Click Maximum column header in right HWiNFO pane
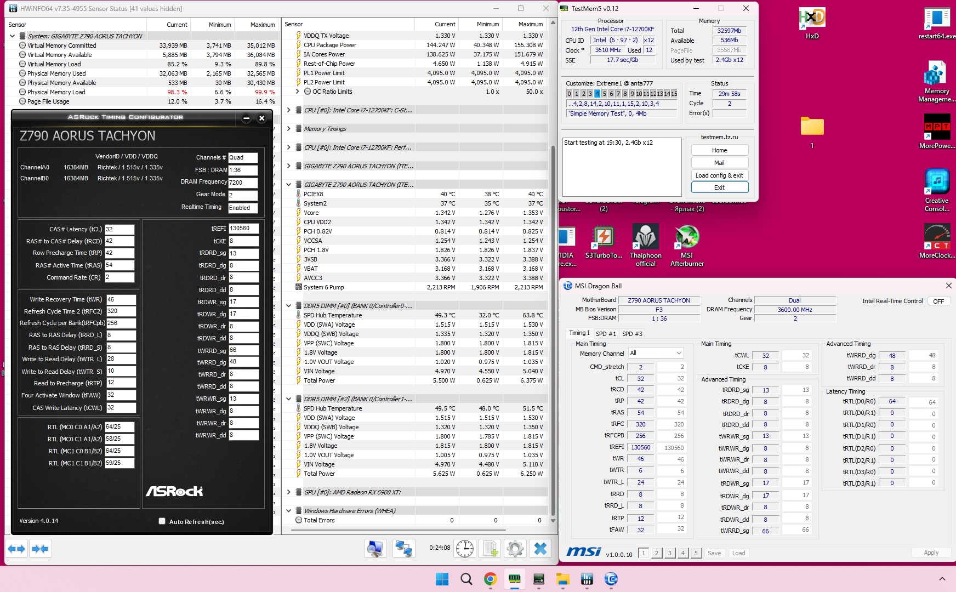Viewport: 956px width, 592px height. click(525, 24)
